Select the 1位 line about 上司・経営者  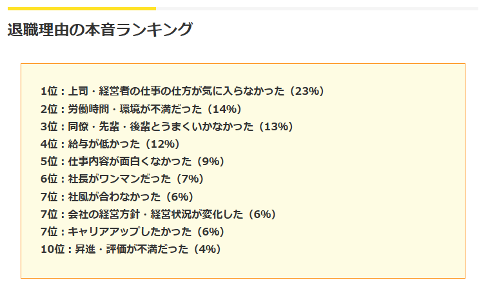coord(183,91)
